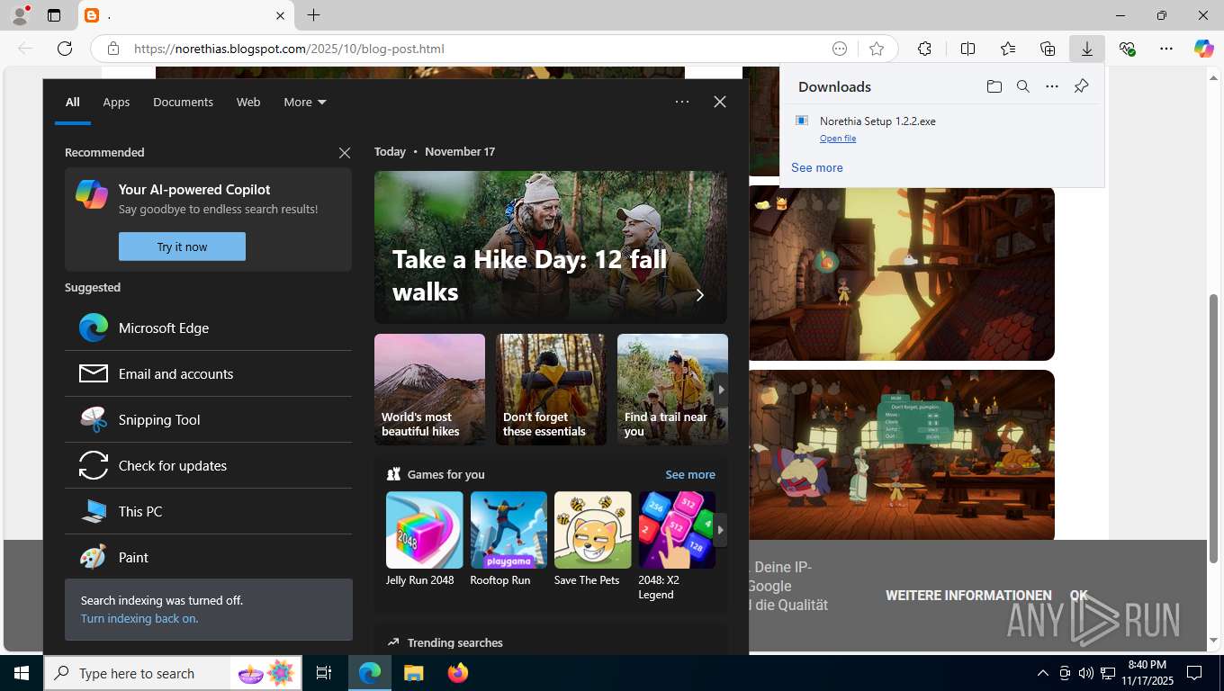Open a new browser tab
The height and width of the screenshot is (691, 1224).
pyautogui.click(x=313, y=15)
